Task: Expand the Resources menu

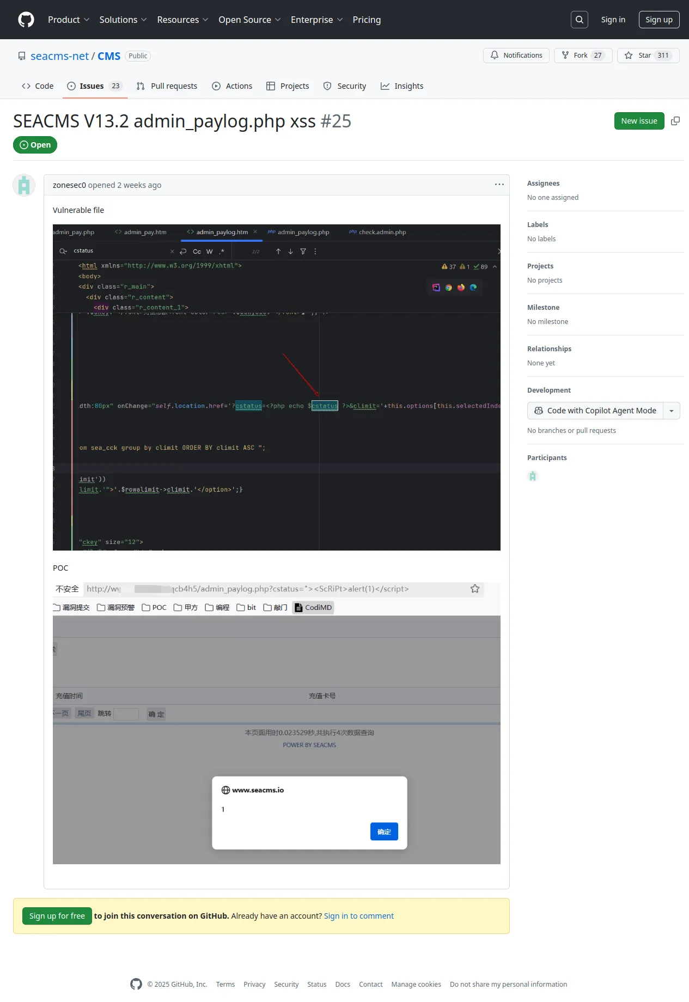Action: [x=182, y=20]
